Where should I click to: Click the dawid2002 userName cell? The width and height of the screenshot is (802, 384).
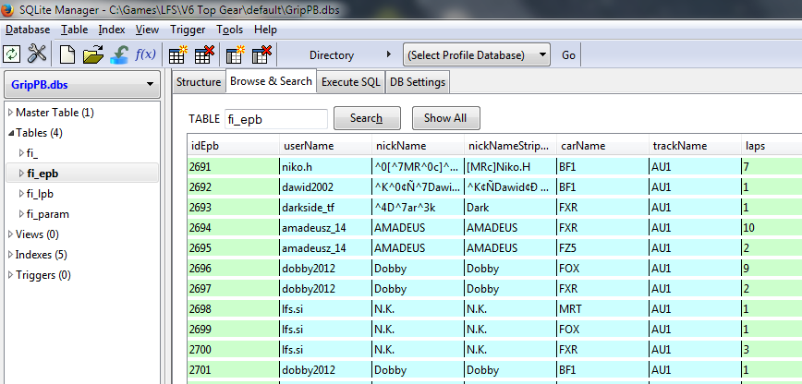(326, 187)
